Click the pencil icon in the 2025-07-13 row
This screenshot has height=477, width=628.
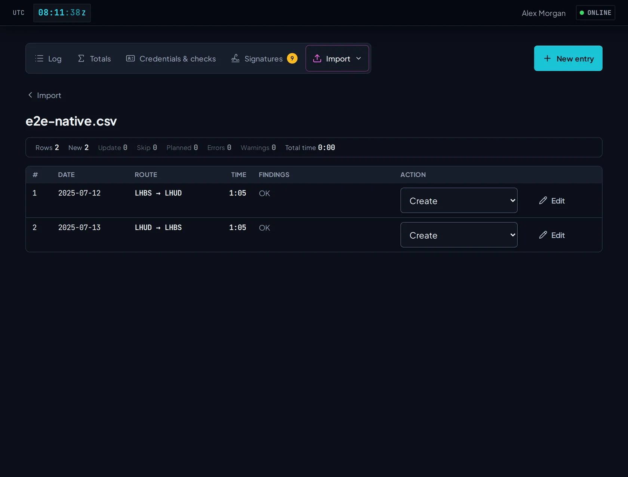(x=543, y=235)
